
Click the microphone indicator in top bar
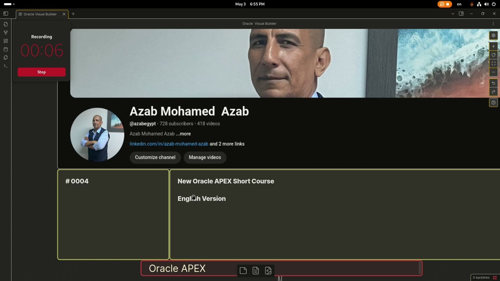(x=472, y=4)
